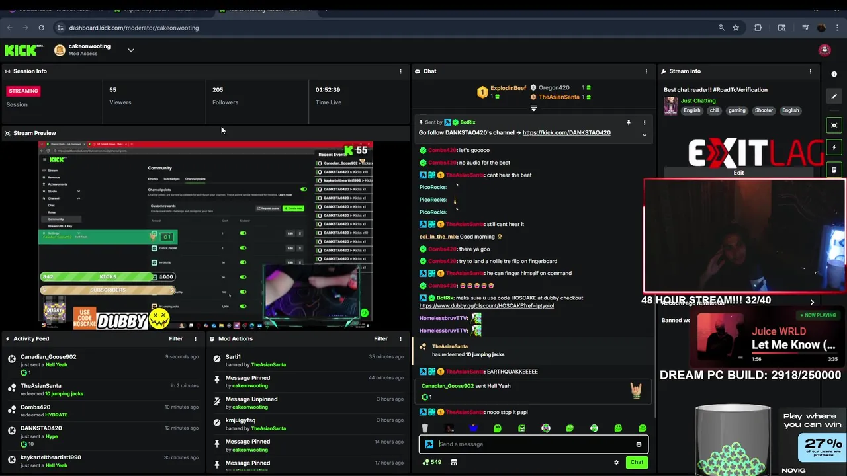The image size is (847, 476).
Task: Open Activity Feed three-dot options
Action: point(195,339)
